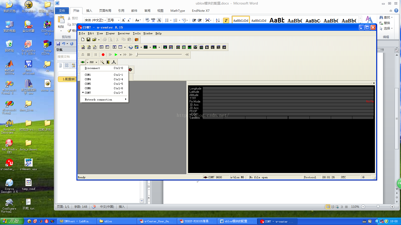Click the Windows Start button
Viewport: 401px width, 225px height.
(12, 221)
